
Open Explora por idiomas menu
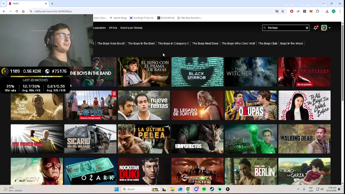pyautogui.click(x=131, y=28)
